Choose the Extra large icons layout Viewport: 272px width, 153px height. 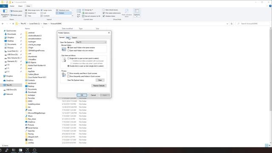pos(33,10)
